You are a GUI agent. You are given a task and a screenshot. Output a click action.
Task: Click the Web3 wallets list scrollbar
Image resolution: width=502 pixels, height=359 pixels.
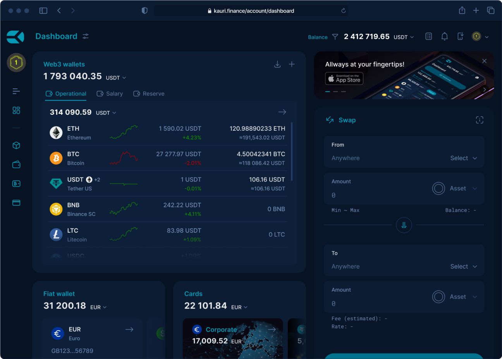pyautogui.click(x=291, y=151)
